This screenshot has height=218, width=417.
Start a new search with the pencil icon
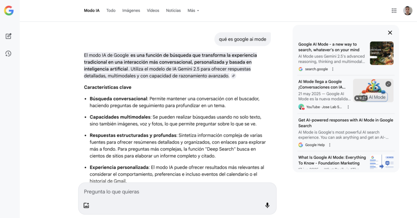(9, 36)
